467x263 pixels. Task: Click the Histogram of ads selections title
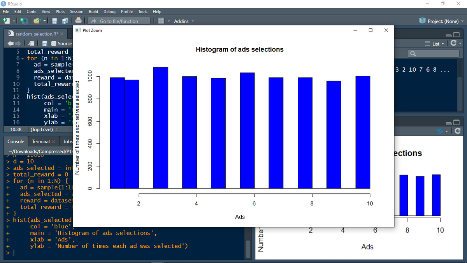pyautogui.click(x=240, y=49)
